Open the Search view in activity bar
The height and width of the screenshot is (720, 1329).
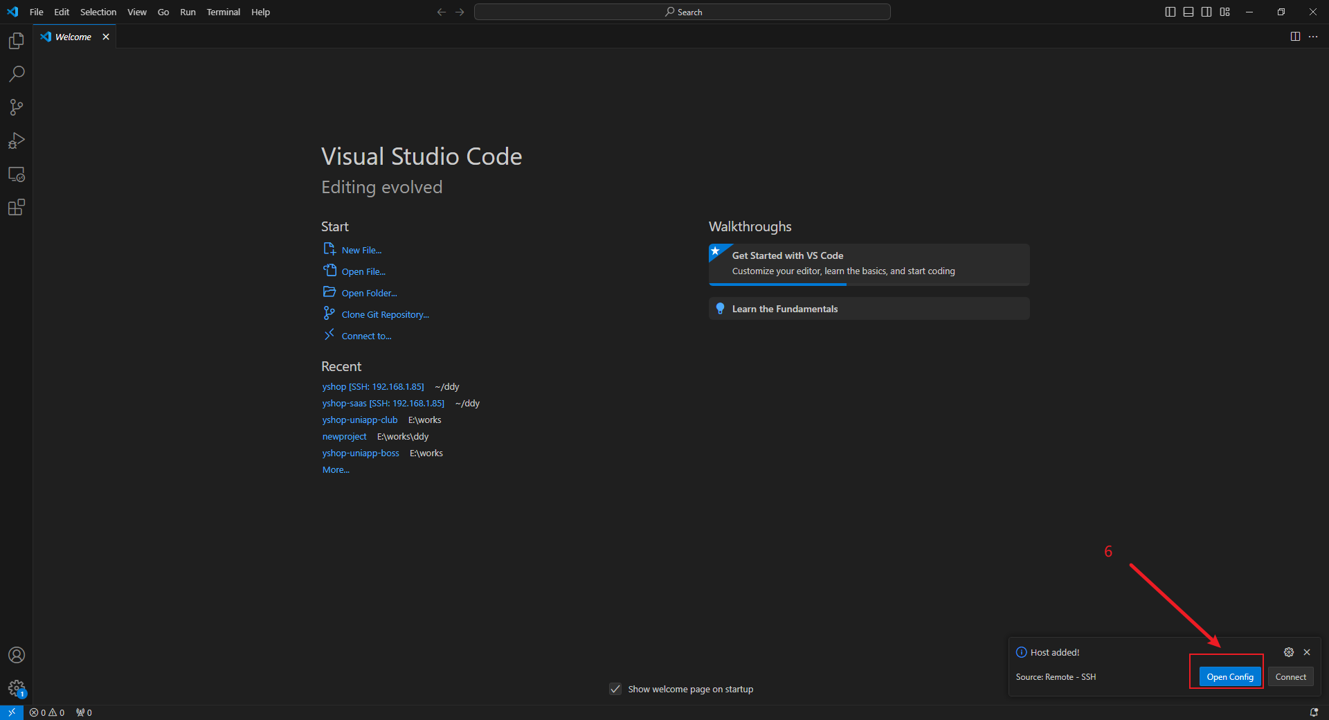[16, 74]
